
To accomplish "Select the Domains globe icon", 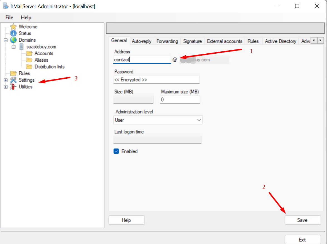I will point(14,40).
